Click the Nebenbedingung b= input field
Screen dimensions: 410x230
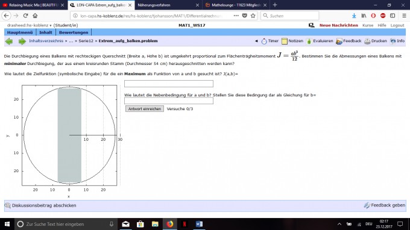pyautogui.click(x=169, y=101)
